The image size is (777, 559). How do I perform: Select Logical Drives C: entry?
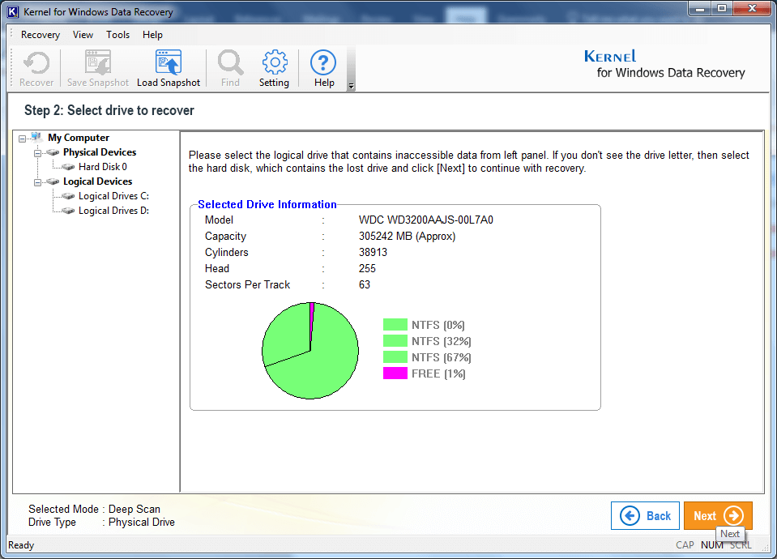pos(113,196)
